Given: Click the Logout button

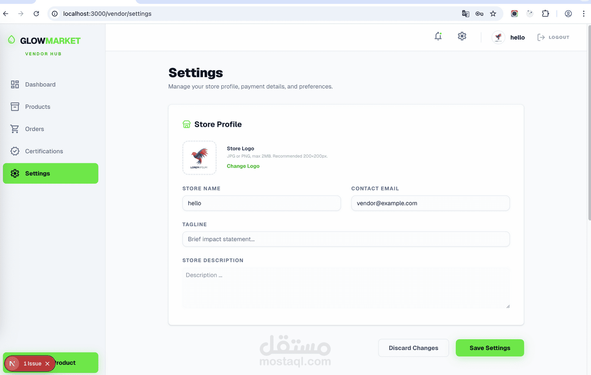Looking at the screenshot, I should [554, 37].
